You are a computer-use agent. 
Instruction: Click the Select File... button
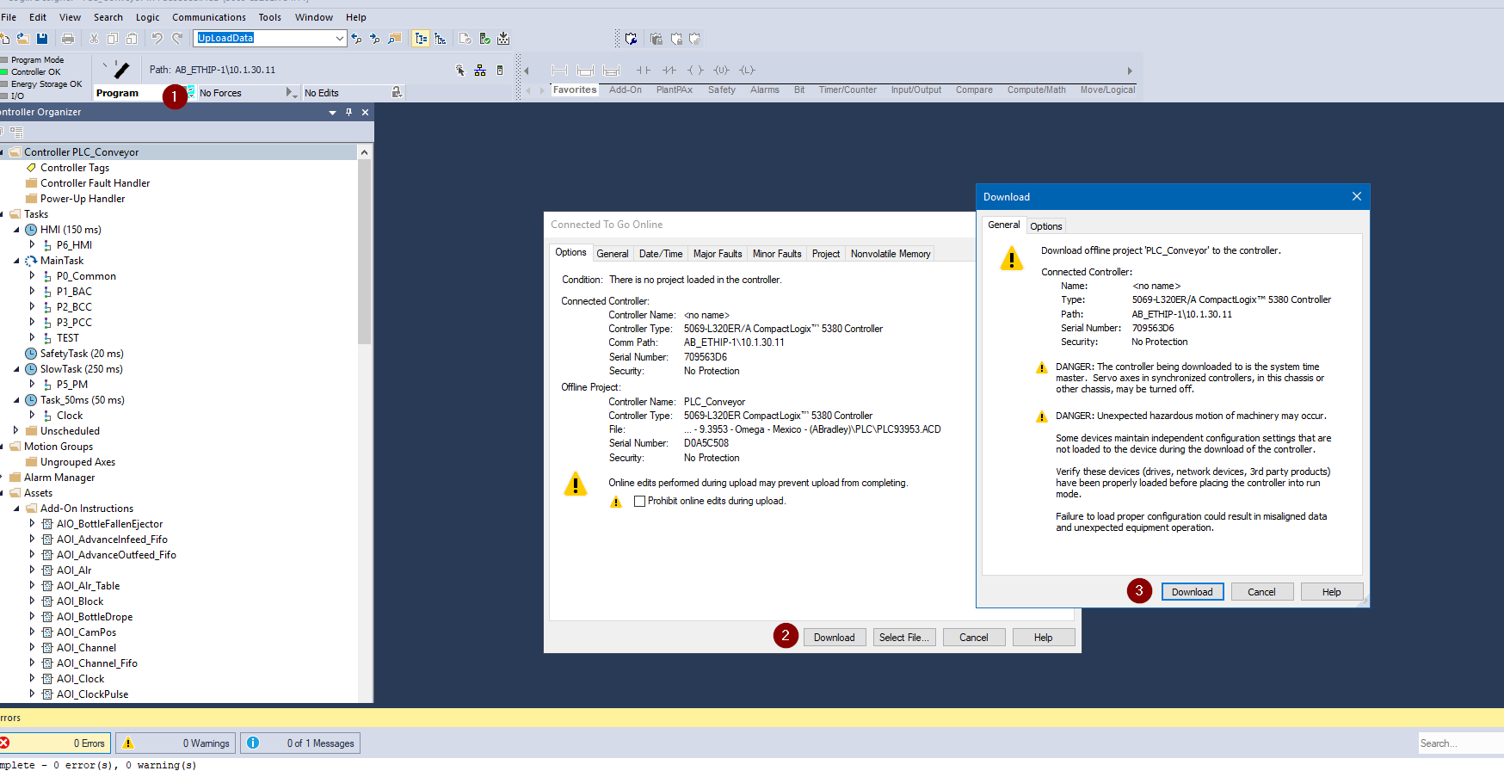[904, 638]
